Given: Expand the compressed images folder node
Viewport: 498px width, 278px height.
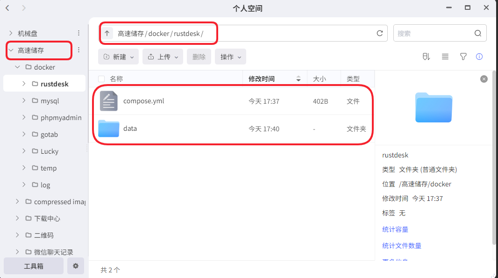Looking at the screenshot, I should click(17, 201).
